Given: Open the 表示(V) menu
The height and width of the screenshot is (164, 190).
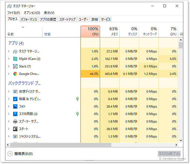Looking at the screenshot, I should 49,13.
